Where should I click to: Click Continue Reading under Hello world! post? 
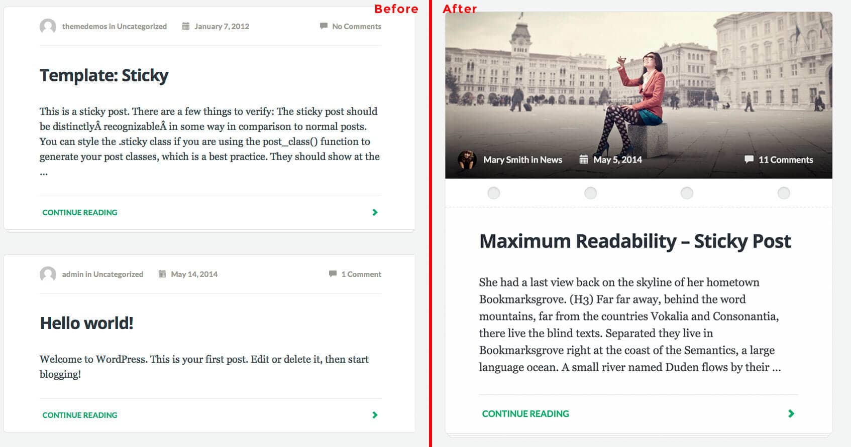point(80,415)
